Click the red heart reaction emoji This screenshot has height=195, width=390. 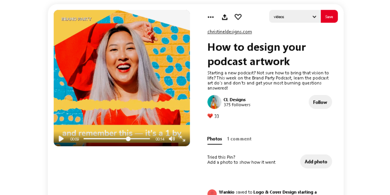pyautogui.click(x=210, y=116)
